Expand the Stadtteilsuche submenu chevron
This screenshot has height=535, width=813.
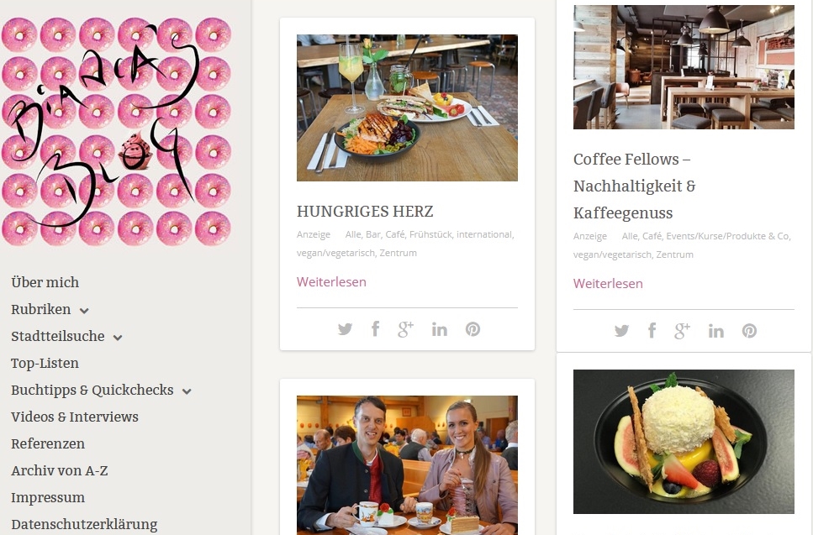(x=118, y=338)
